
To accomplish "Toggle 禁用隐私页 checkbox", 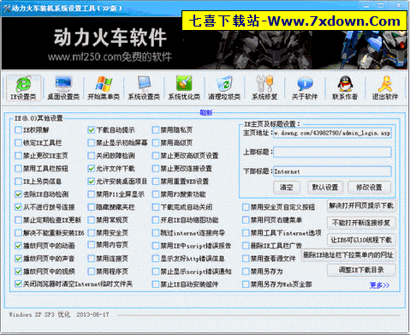I will click(x=156, y=130).
